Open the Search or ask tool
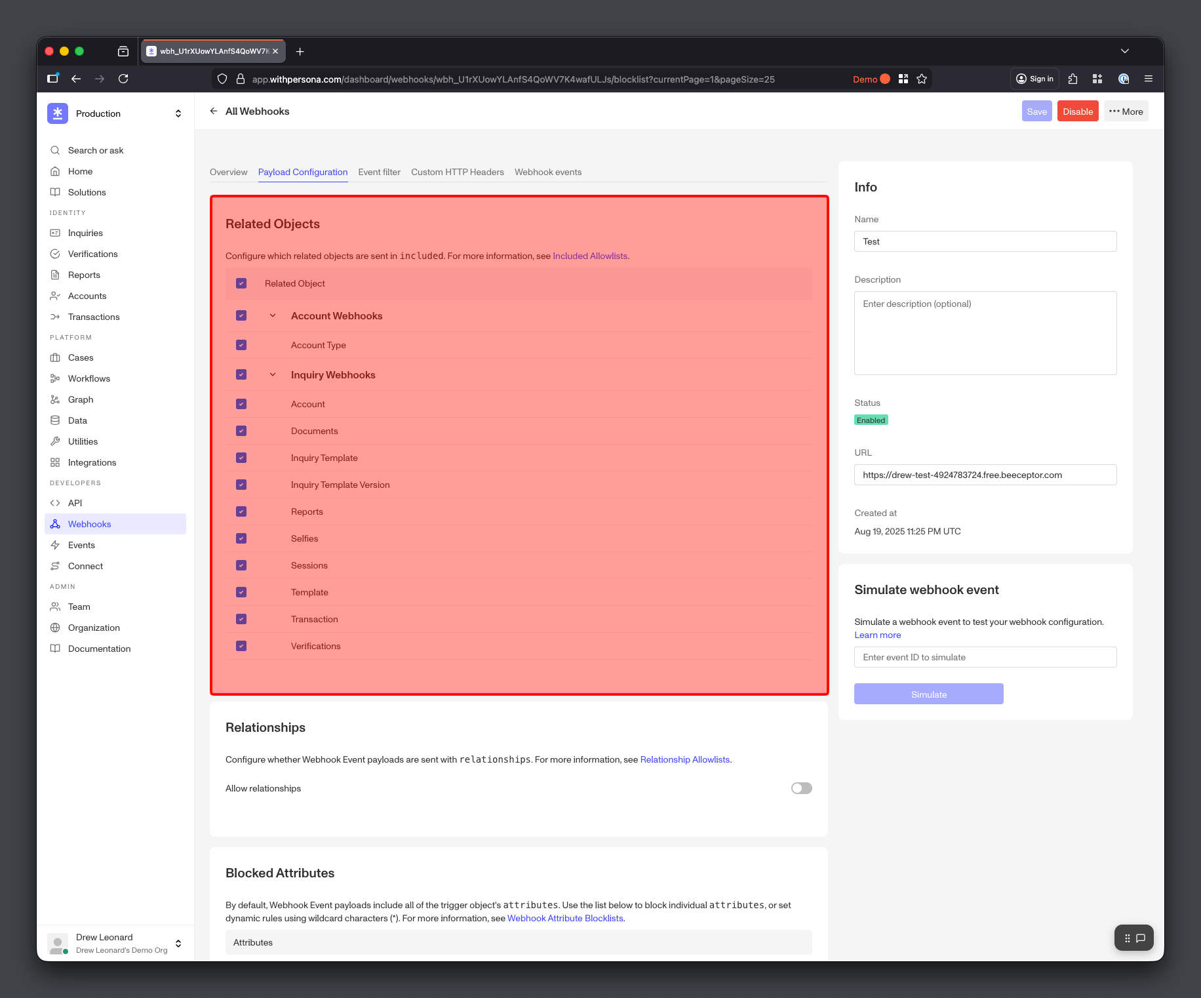The height and width of the screenshot is (998, 1201). pyautogui.click(x=96, y=150)
